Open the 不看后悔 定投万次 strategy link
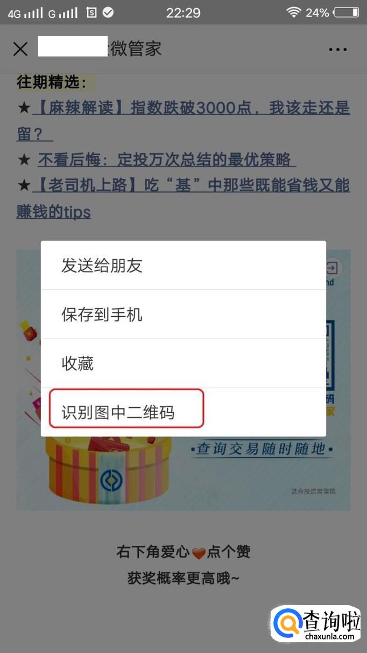The height and width of the screenshot is (653, 367). (167, 159)
